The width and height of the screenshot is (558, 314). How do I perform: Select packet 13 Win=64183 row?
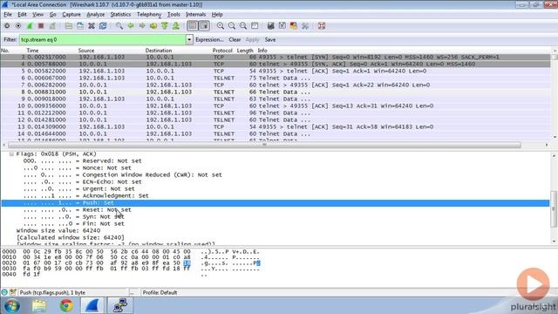click(276, 126)
